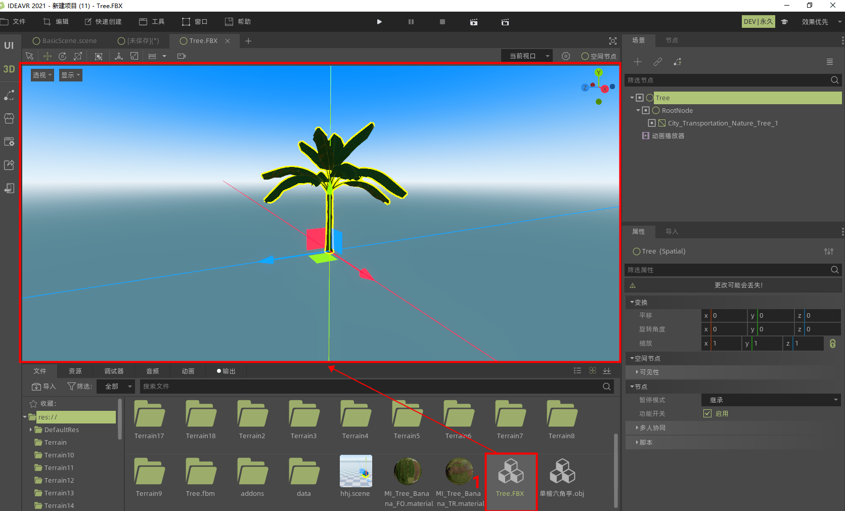This screenshot has height=511, width=845.
Task: Collapse the RootNode in scene tree
Action: tap(638, 110)
